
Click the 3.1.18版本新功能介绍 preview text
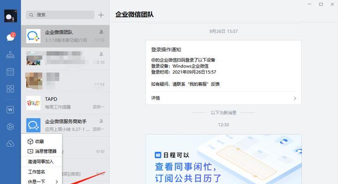tap(66, 40)
